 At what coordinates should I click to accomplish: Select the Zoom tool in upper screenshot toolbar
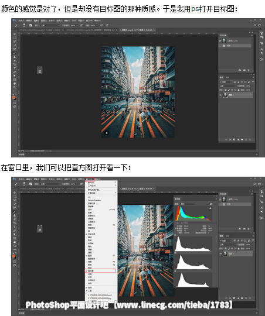coord(15,87)
